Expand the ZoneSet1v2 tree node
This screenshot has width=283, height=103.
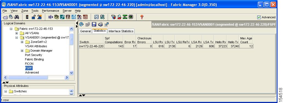pyautogui.click(x=22, y=42)
